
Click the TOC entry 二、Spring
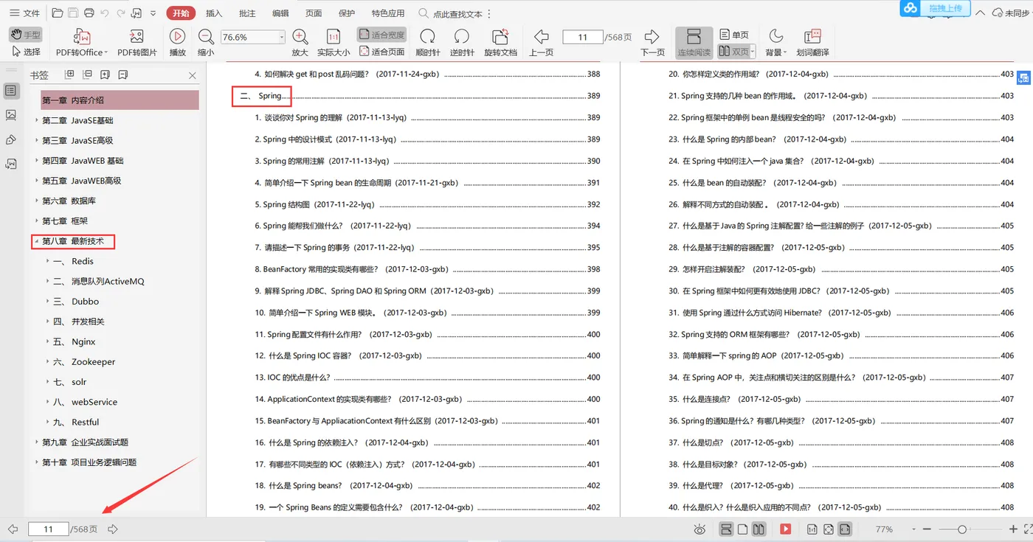262,96
